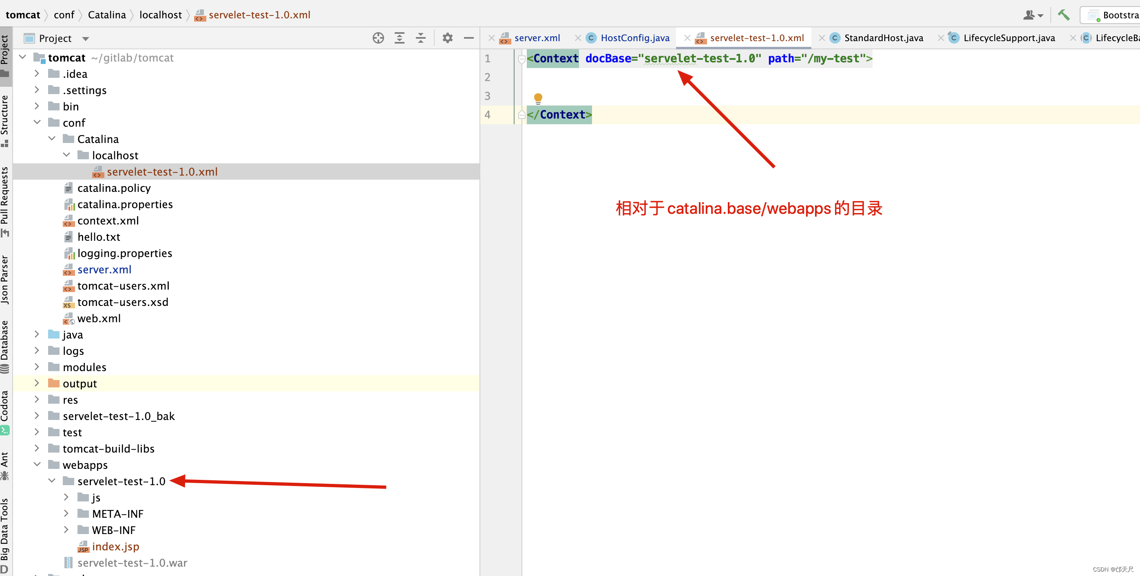
Task: Hide the Project panel with minus icon
Action: click(x=468, y=38)
